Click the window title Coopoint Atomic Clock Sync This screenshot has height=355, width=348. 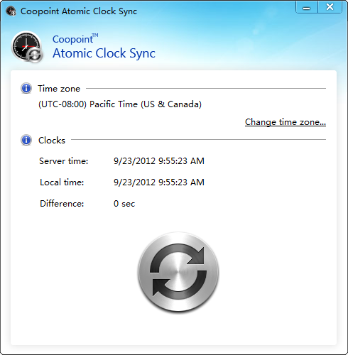tap(79, 11)
